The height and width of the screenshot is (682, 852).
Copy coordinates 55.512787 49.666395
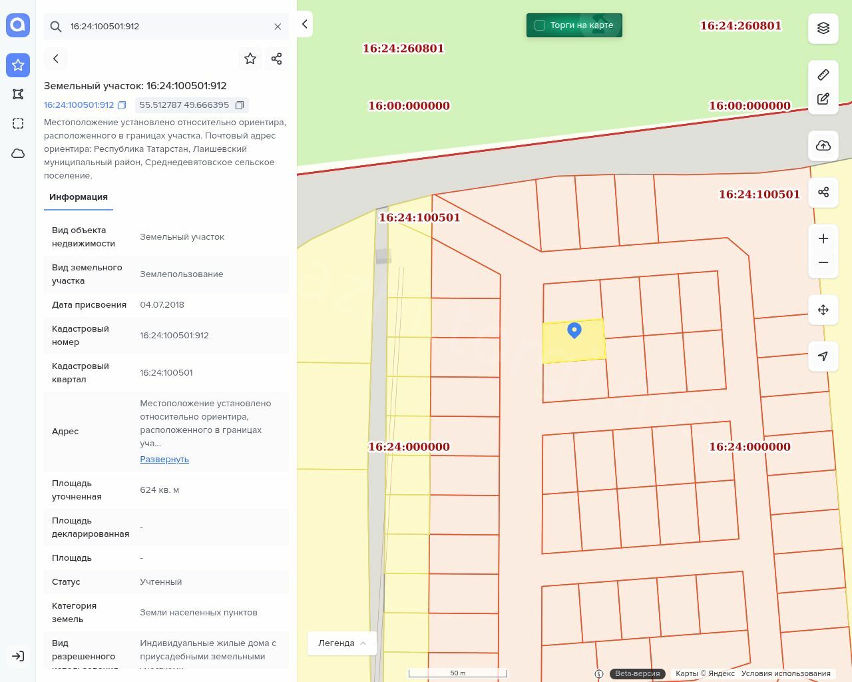click(240, 105)
